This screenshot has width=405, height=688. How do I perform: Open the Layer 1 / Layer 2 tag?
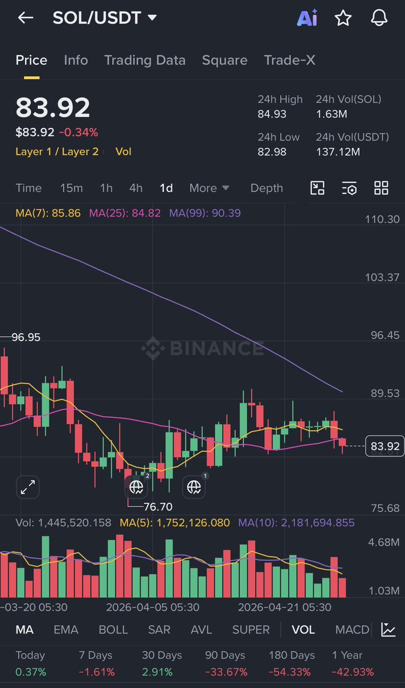pyautogui.click(x=57, y=152)
